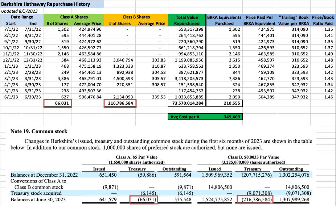Select 4/1/23 Class B shares 220,351
The width and height of the screenshot is (336, 206).
(125, 85)
